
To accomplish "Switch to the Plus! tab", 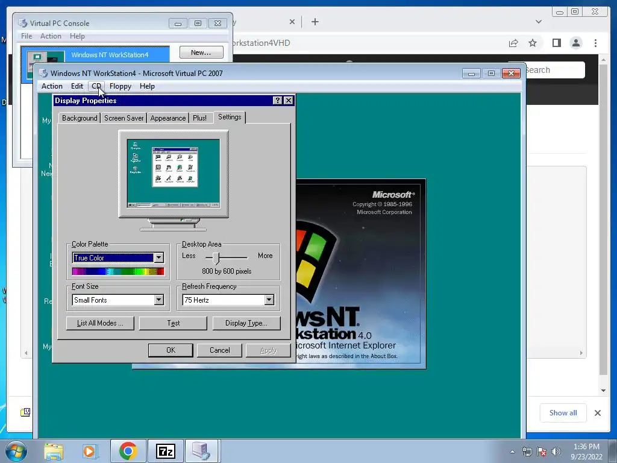I will pos(200,118).
